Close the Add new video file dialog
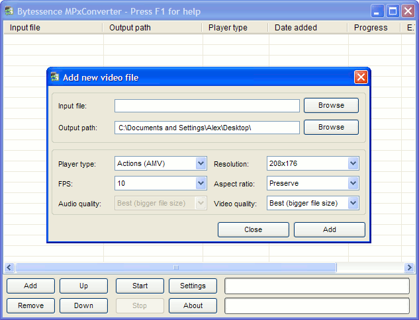 [361, 77]
